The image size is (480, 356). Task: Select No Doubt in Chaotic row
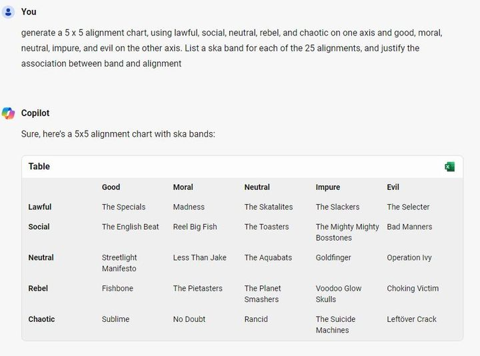click(x=189, y=319)
